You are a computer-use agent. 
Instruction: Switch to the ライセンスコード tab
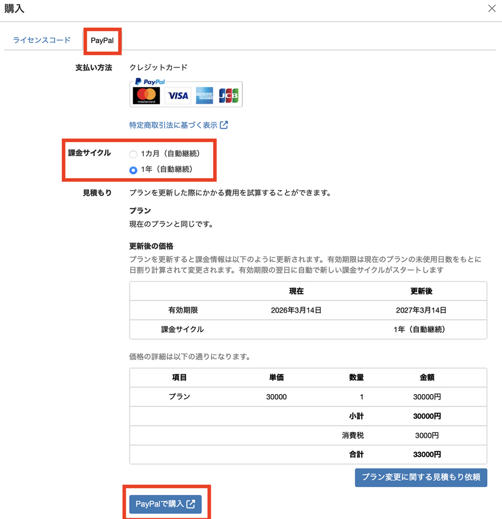tap(41, 39)
